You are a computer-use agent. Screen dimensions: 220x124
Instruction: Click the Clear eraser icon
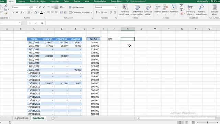[x=181, y=14]
